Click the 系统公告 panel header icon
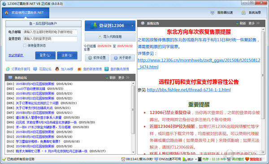The width and height of the screenshot is (269, 164). [143, 23]
